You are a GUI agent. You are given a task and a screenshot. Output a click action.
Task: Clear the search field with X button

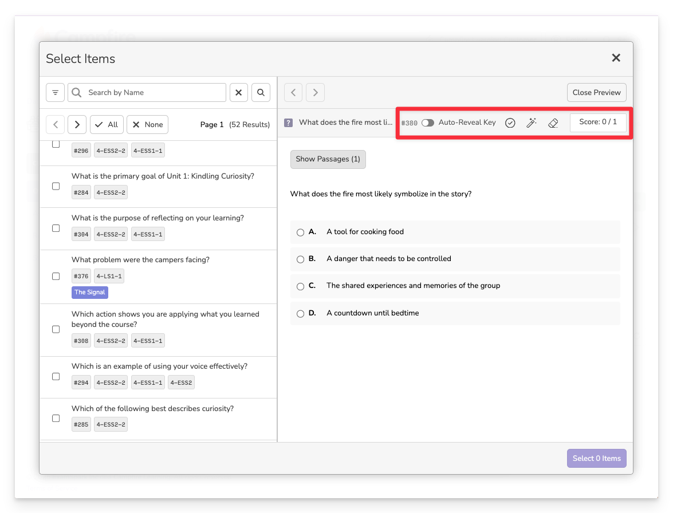(x=239, y=93)
